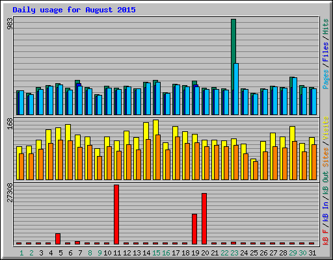This screenshot has width=333, height=260.
Task: Click day label 1 on the x-axis
Action: 21,253
